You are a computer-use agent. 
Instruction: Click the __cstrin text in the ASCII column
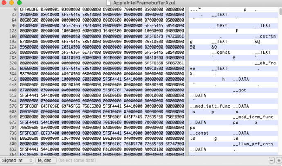(x=265, y=36)
